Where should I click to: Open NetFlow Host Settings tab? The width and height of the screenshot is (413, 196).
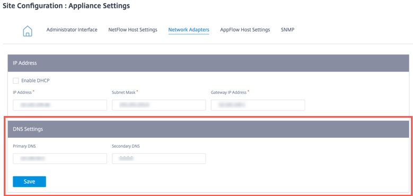pyautogui.click(x=133, y=30)
